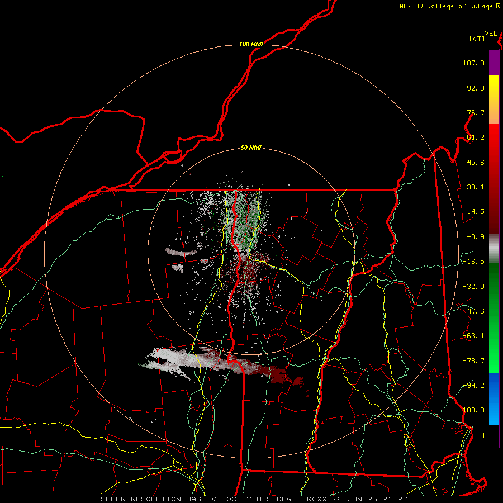Click the small gray echo streak west of radar
This screenshot has width=503, height=503.
(181, 252)
